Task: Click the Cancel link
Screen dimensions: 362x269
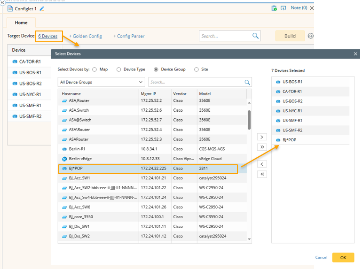Action: coord(321,257)
